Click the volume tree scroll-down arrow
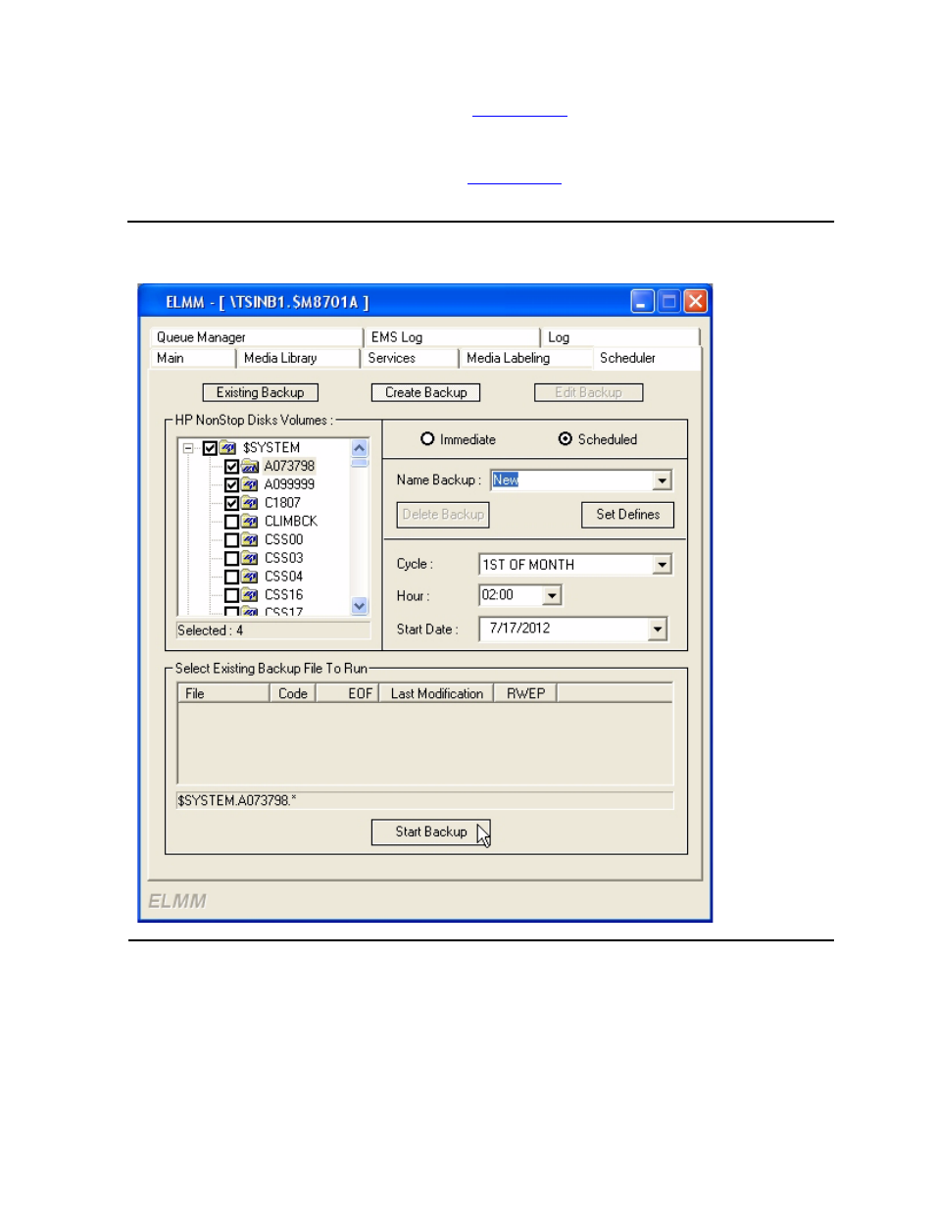935x1211 pixels. pyautogui.click(x=360, y=606)
